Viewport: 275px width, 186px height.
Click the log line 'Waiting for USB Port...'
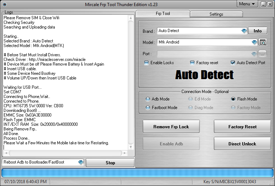coord(22,87)
